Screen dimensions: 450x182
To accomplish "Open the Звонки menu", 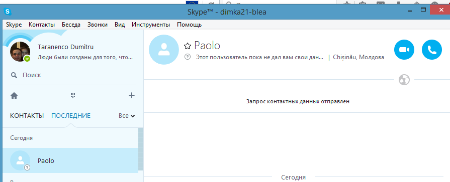I will tap(98, 25).
